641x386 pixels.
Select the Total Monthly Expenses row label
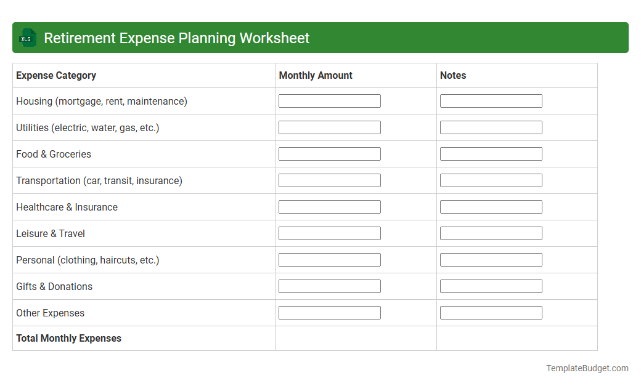[x=68, y=338]
